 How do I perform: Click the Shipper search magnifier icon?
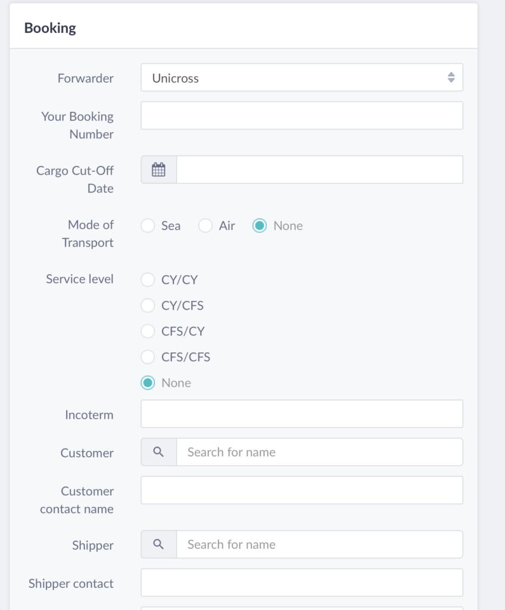coord(158,544)
